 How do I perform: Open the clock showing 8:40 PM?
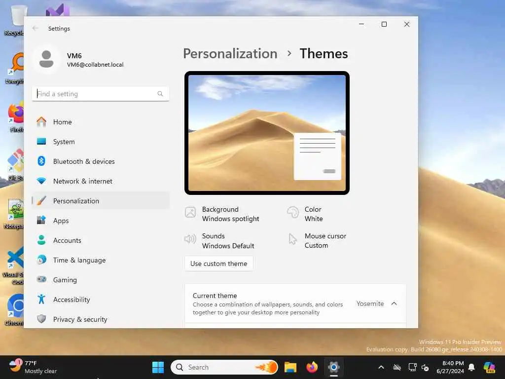pyautogui.click(x=450, y=367)
